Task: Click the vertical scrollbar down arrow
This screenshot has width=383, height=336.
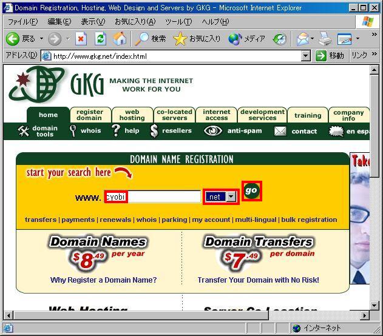Action: 374,305
